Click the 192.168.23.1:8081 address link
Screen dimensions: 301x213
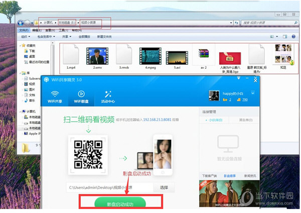157,120
